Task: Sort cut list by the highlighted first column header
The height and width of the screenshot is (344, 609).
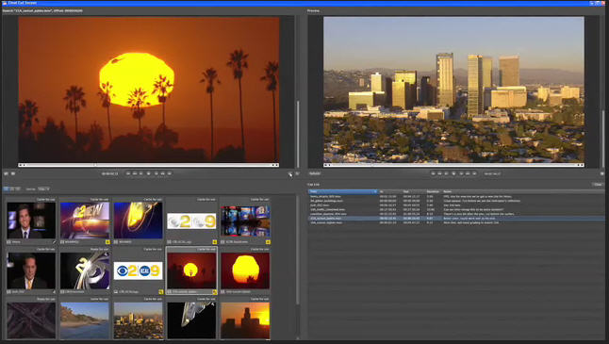Action: [x=343, y=192]
